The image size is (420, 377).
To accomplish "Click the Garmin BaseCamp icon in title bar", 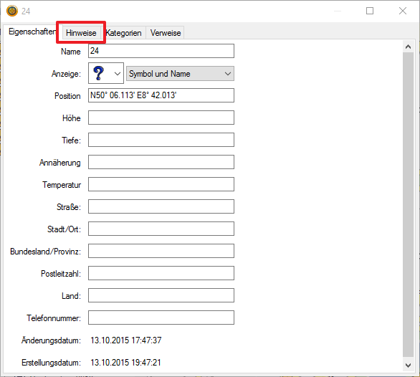I will click(x=12, y=11).
